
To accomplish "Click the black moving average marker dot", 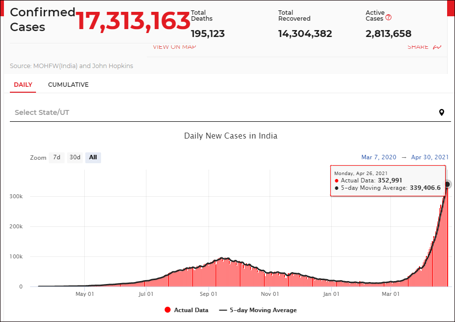I will pos(447,184).
